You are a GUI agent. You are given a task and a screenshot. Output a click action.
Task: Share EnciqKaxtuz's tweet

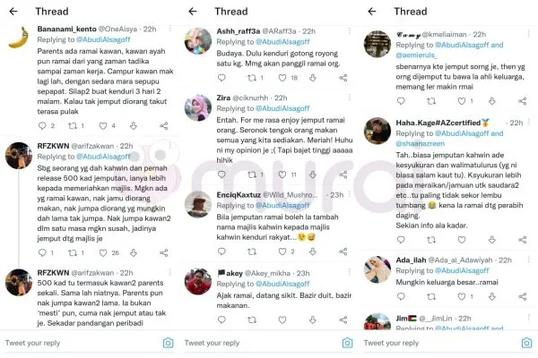pyautogui.click(x=343, y=251)
